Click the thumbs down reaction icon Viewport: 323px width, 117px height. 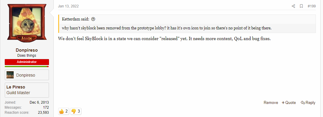(x=74, y=111)
